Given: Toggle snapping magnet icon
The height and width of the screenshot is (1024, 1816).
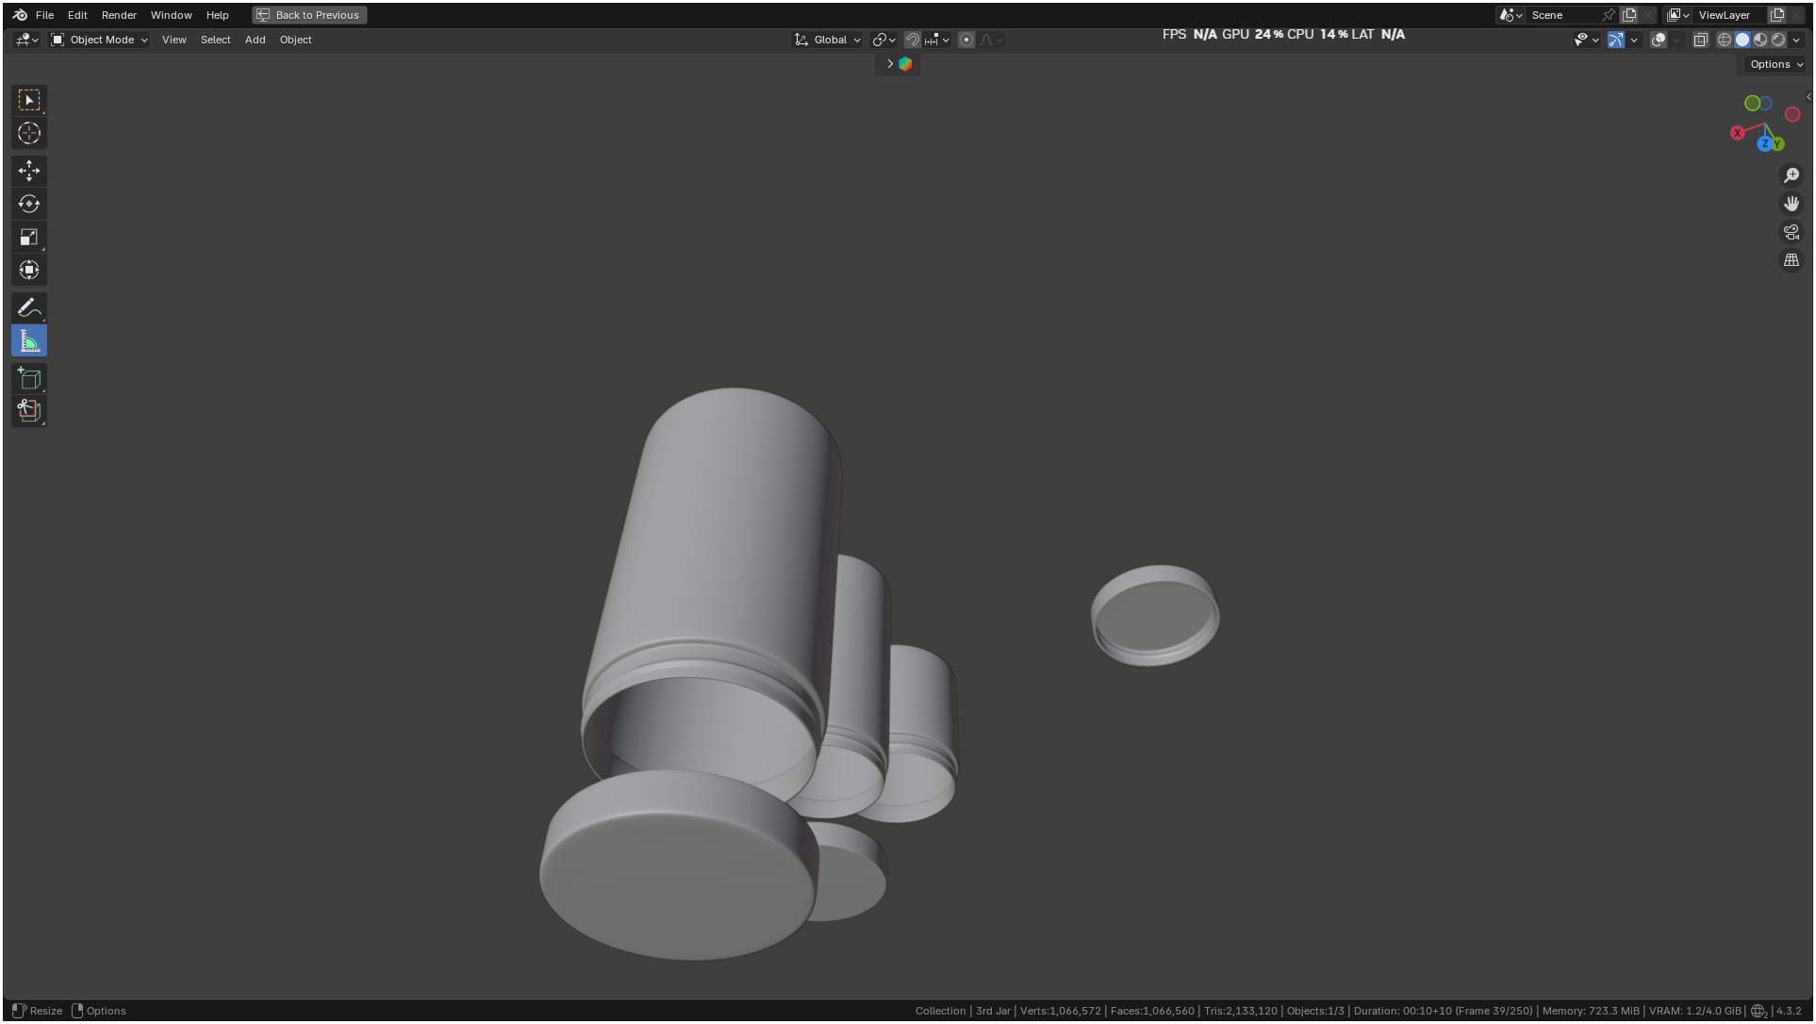Looking at the screenshot, I should point(913,40).
